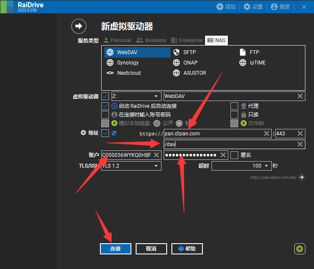Image resolution: width=314 pixels, height=269 pixels.
Task: Click the 登录 label in the title bar
Action: [x=285, y=7]
